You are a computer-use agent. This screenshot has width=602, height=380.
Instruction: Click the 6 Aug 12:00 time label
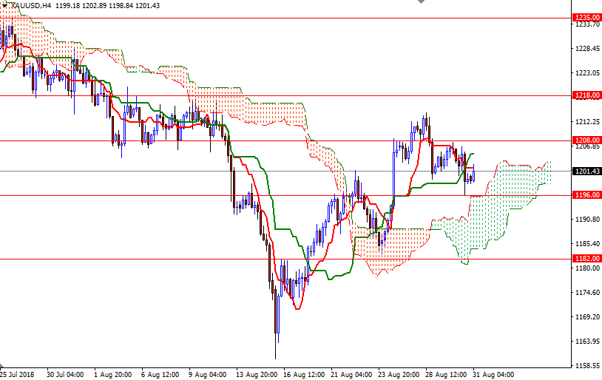click(160, 374)
